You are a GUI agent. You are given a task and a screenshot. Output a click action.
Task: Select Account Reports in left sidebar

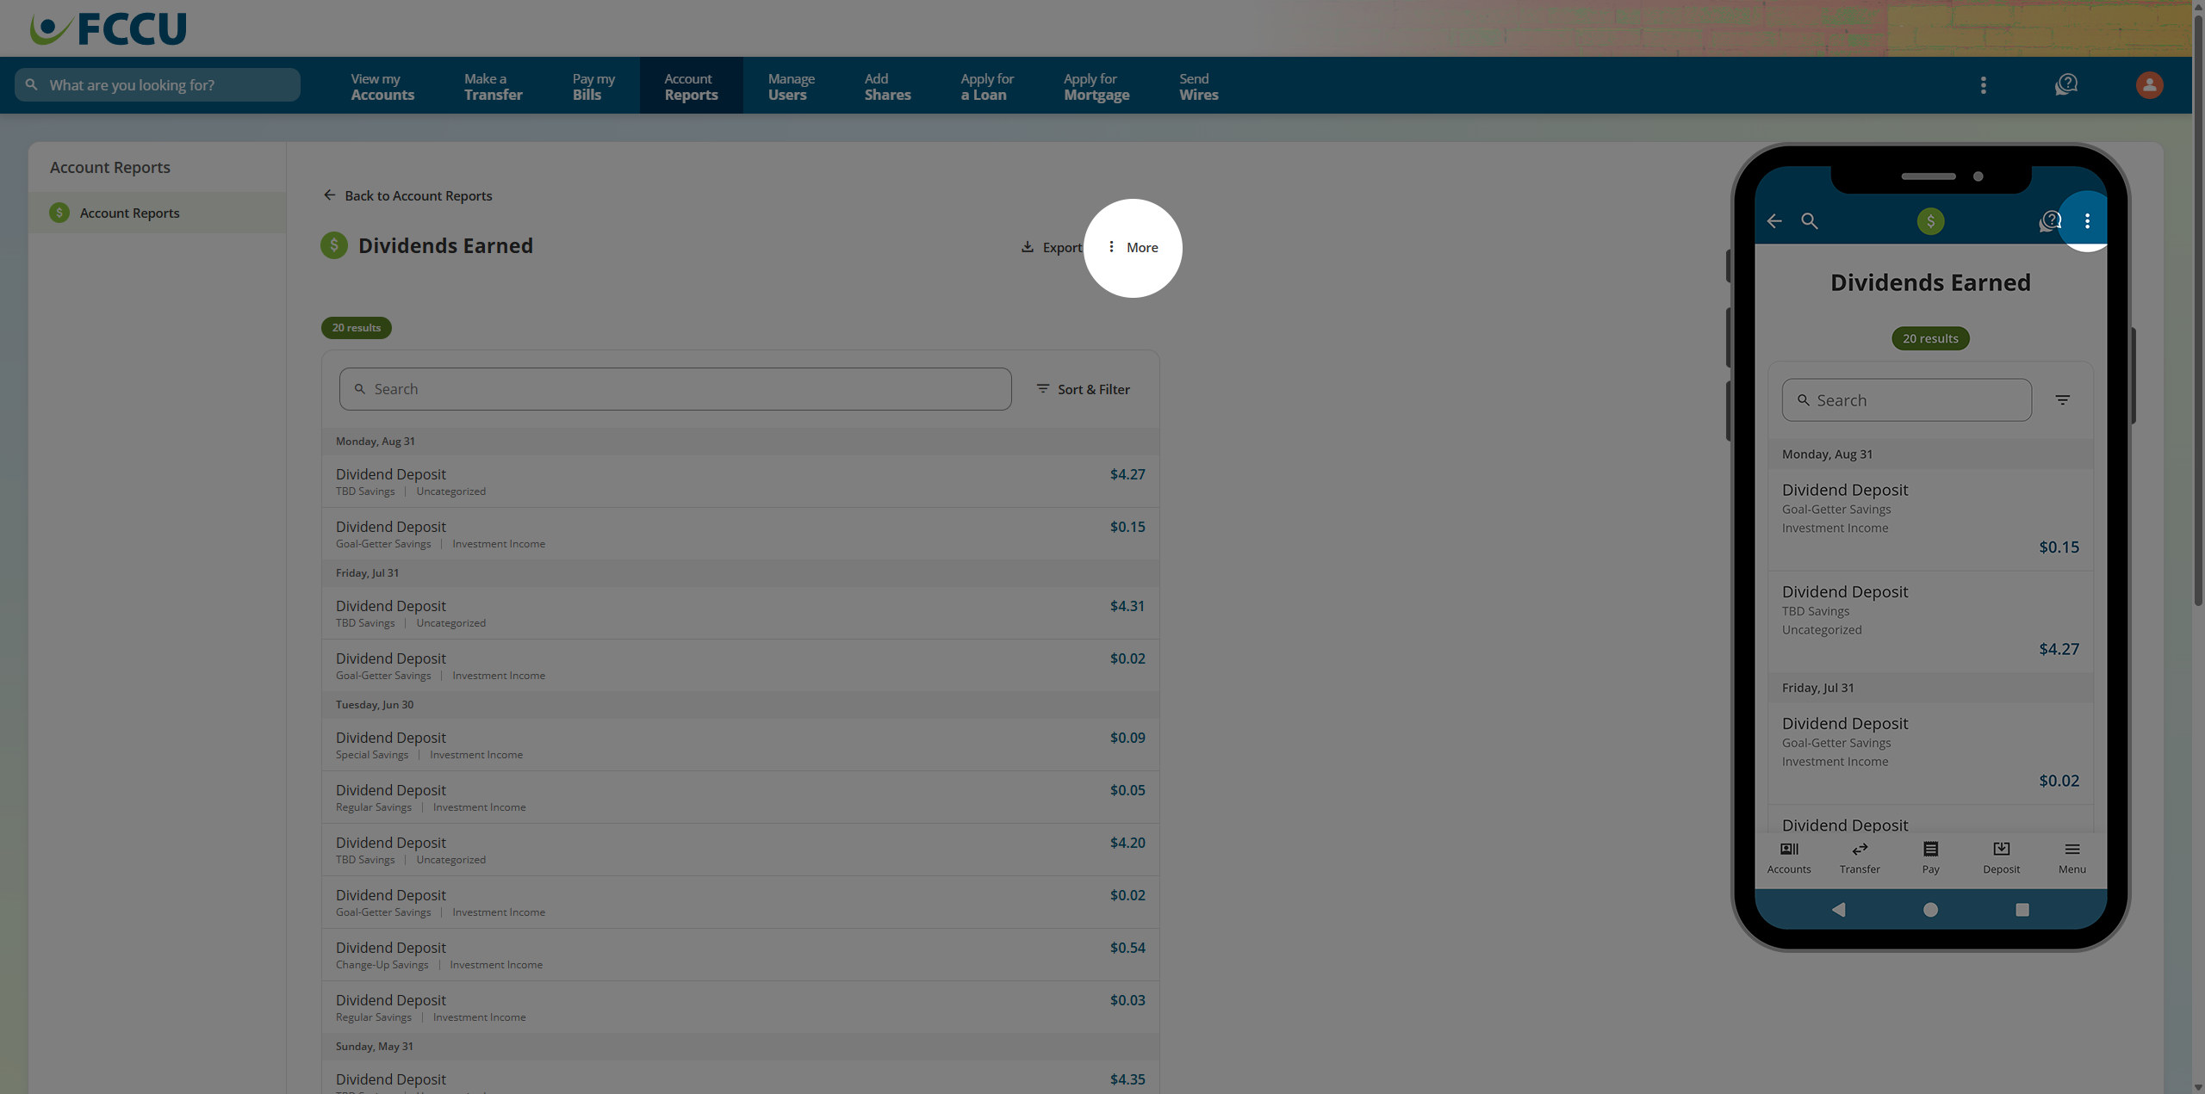157,213
